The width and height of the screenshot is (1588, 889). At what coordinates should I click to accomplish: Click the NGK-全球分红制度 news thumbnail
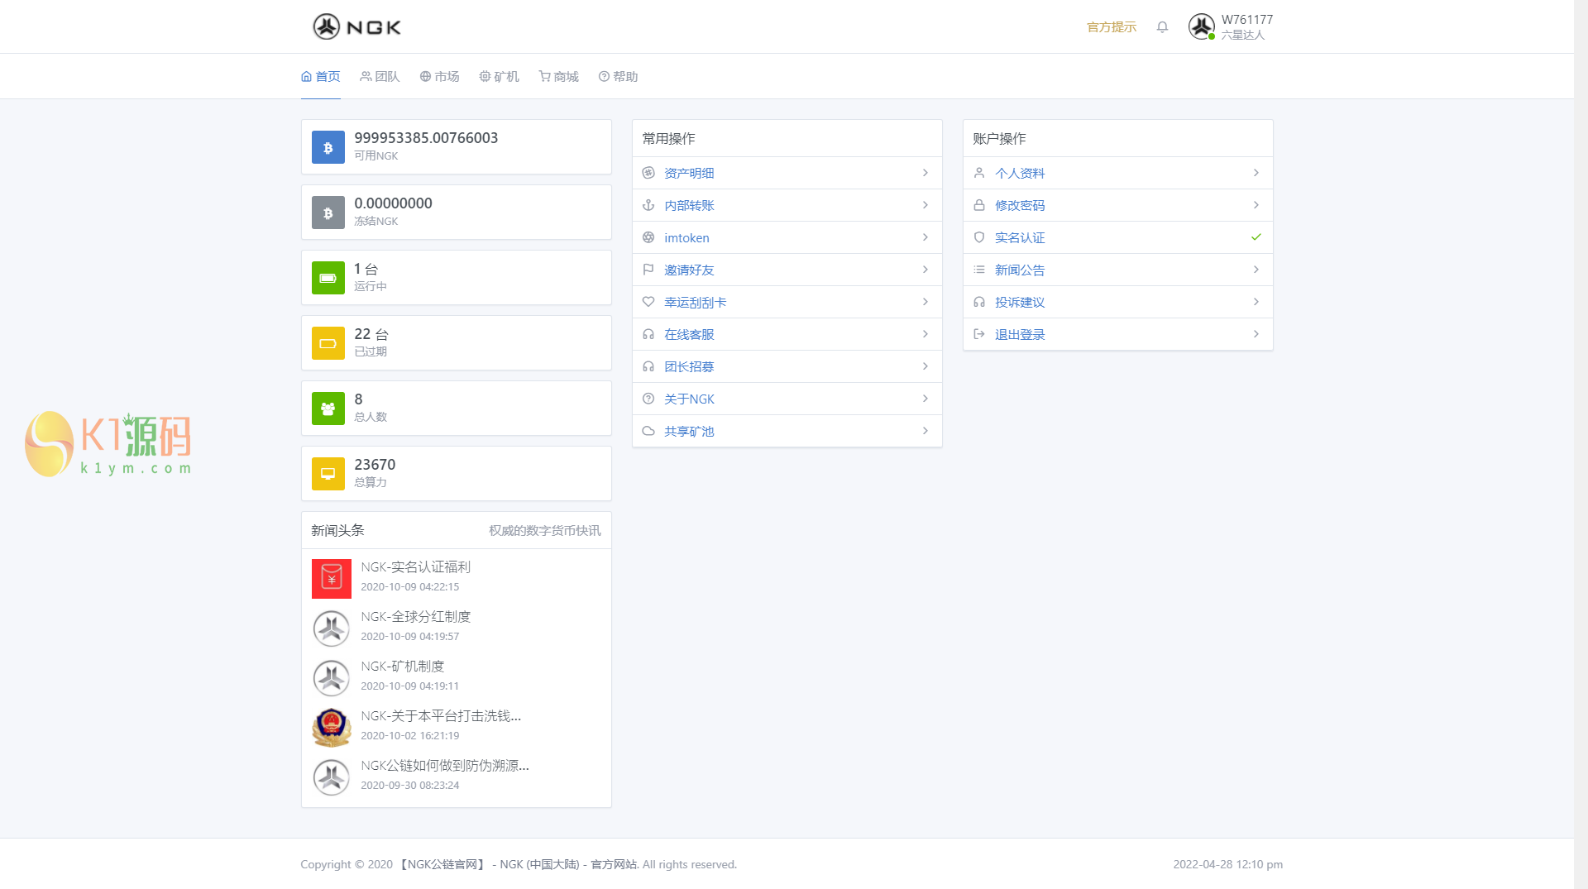point(332,629)
